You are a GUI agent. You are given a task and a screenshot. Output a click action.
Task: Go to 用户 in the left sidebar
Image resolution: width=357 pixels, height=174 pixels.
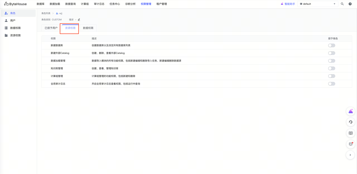click(x=18, y=21)
